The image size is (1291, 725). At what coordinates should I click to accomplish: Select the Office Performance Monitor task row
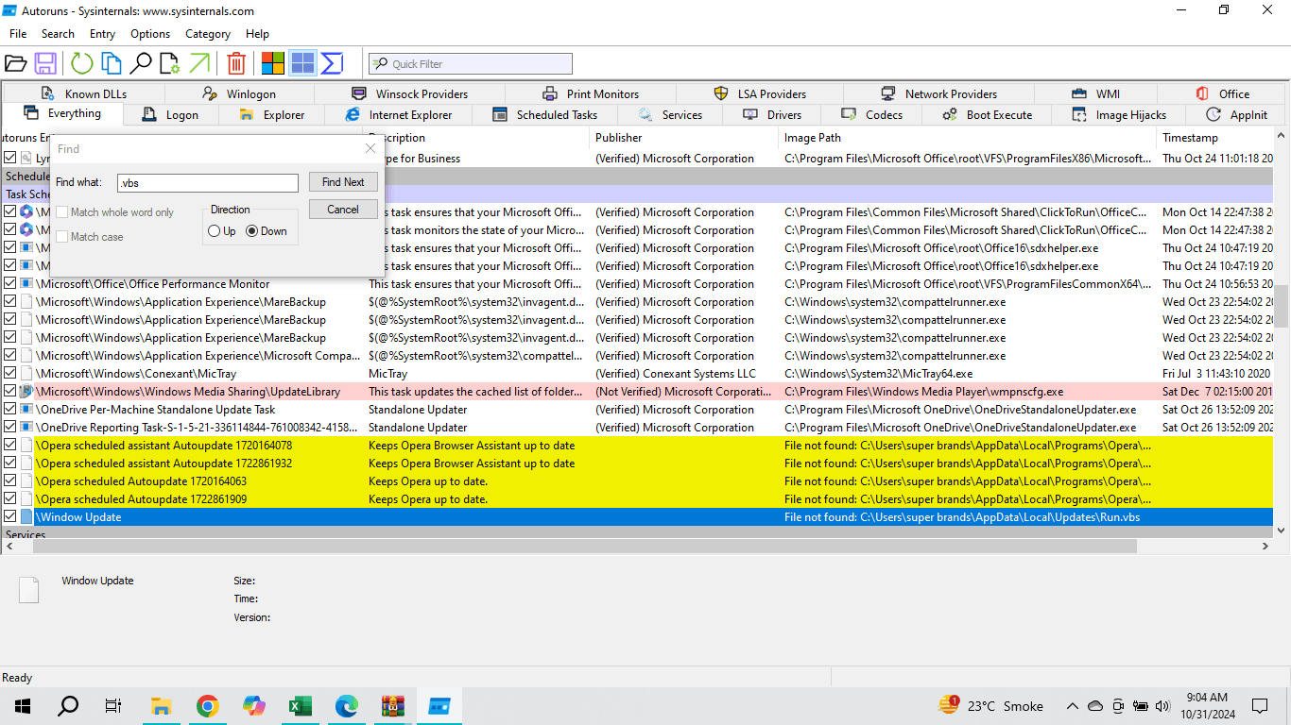point(637,284)
